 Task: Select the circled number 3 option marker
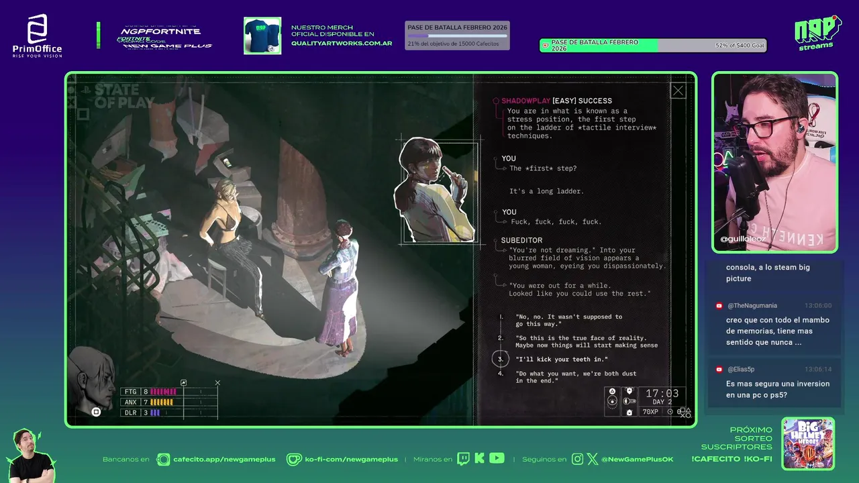coord(501,360)
